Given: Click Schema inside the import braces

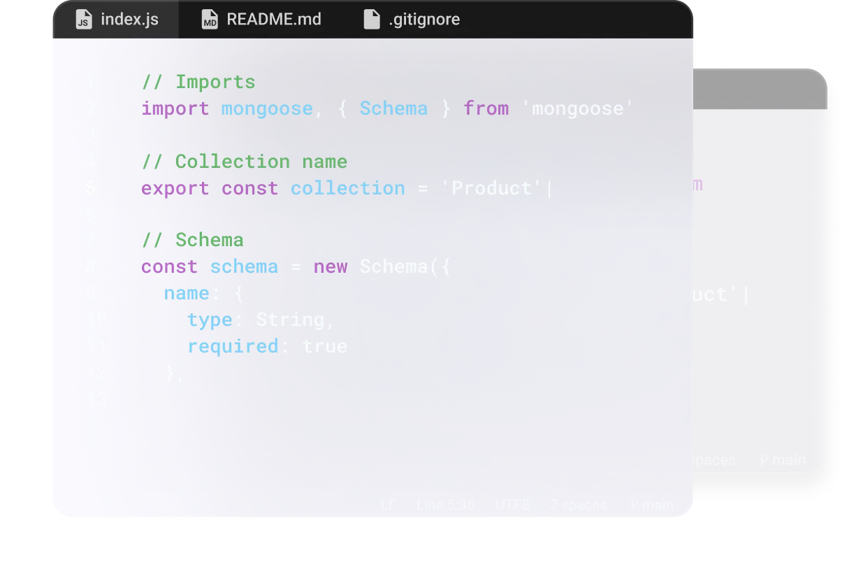Looking at the screenshot, I should tap(393, 108).
